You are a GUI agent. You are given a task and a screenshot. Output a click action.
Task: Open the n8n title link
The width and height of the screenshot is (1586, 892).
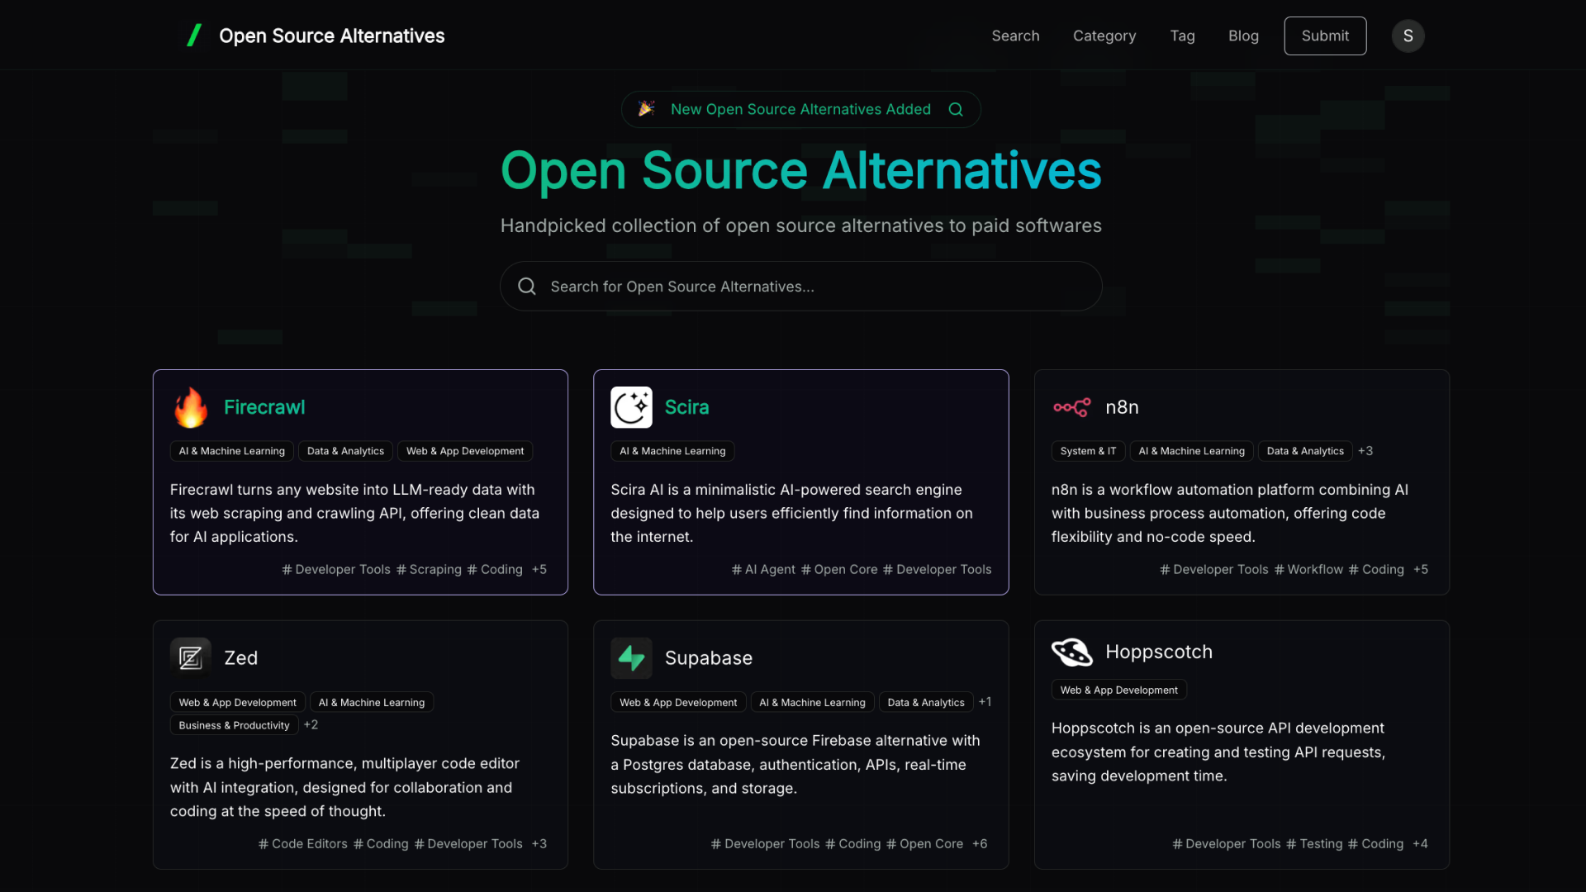(1122, 407)
